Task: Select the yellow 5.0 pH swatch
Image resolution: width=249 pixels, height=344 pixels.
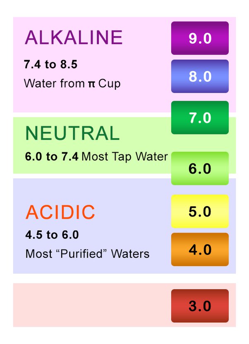Action: click(200, 211)
